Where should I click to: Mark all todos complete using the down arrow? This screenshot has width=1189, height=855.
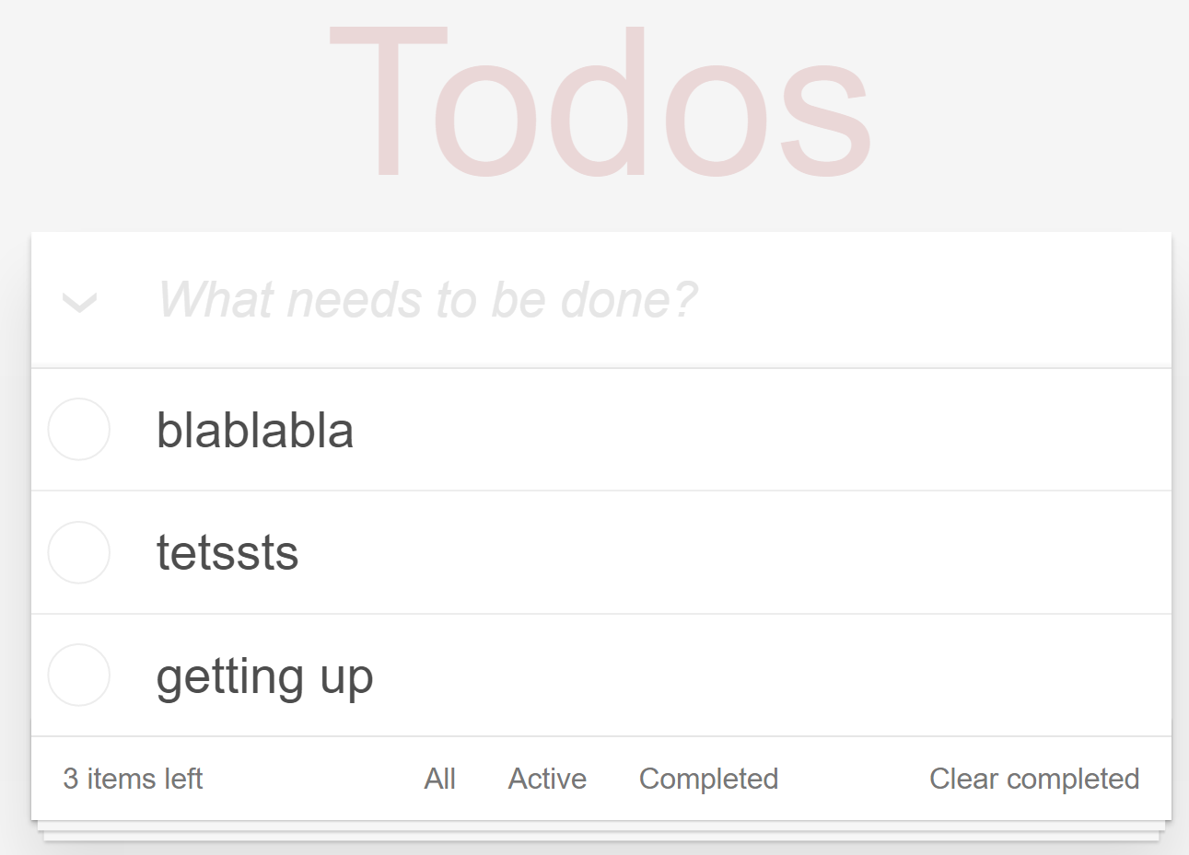point(79,302)
